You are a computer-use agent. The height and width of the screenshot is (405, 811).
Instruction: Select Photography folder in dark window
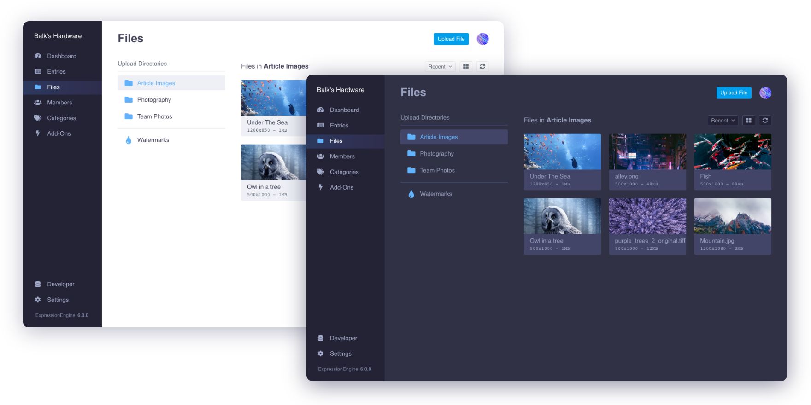coord(436,154)
